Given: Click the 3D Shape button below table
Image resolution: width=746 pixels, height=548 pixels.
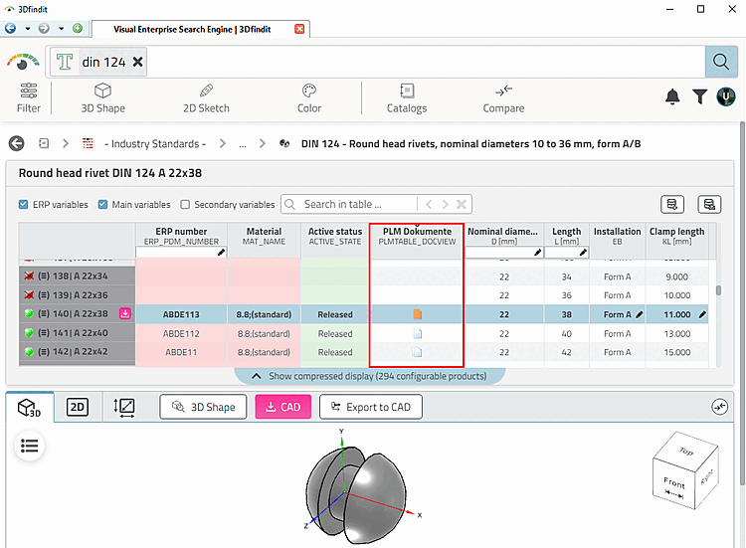Looking at the screenshot, I should (x=203, y=407).
